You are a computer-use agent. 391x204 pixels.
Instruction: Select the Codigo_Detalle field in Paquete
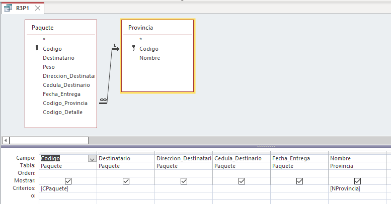point(62,112)
